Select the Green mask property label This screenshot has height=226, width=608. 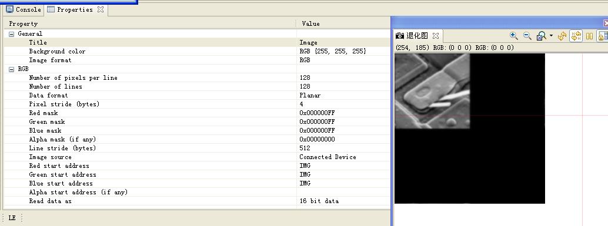[47, 122]
